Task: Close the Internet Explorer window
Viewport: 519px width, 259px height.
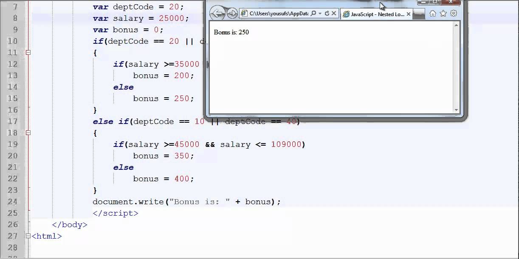Action: 450,2
